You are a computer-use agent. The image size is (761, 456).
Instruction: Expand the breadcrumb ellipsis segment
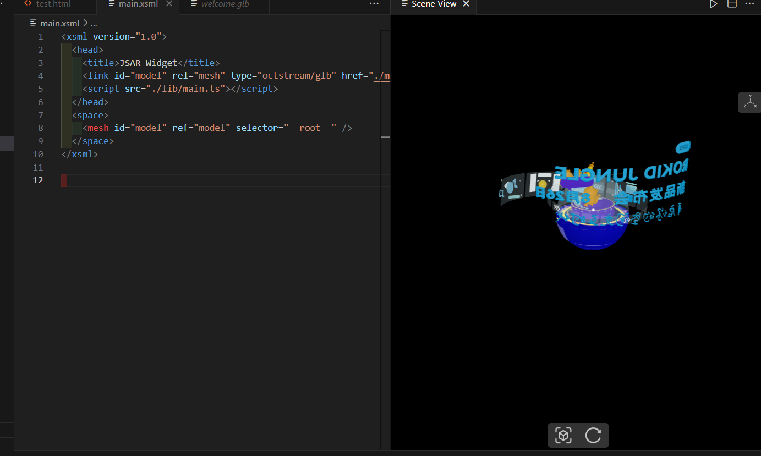point(94,23)
